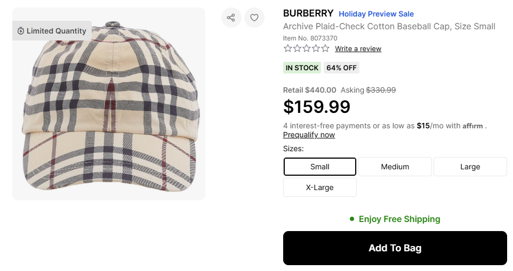Screen dimensions: 513x271
Task: Click the Affirm logo
Action: (472, 126)
